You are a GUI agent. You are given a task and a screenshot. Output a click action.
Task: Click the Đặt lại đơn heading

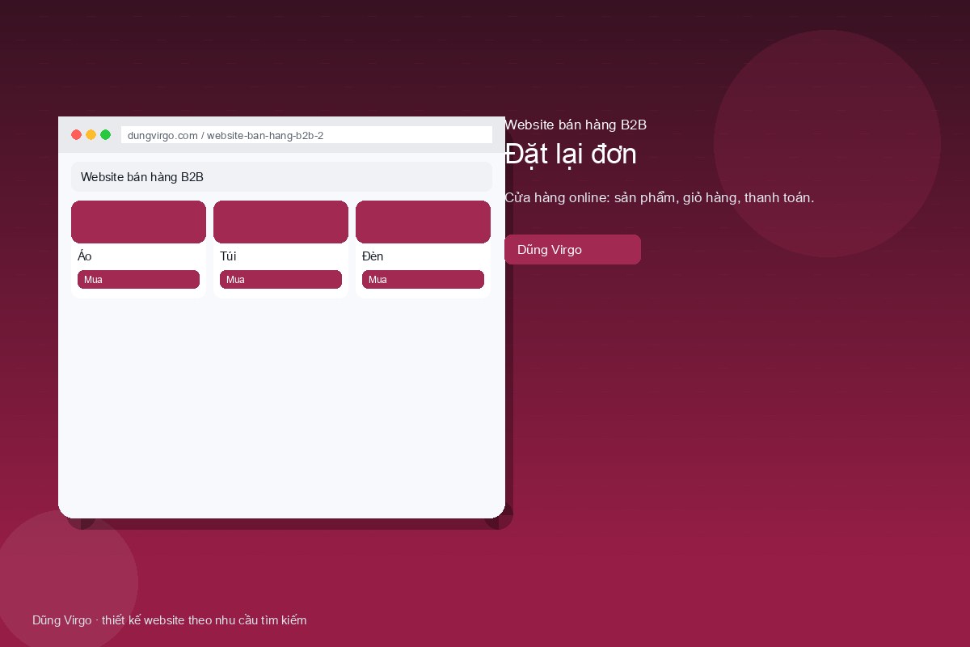pyautogui.click(x=571, y=154)
